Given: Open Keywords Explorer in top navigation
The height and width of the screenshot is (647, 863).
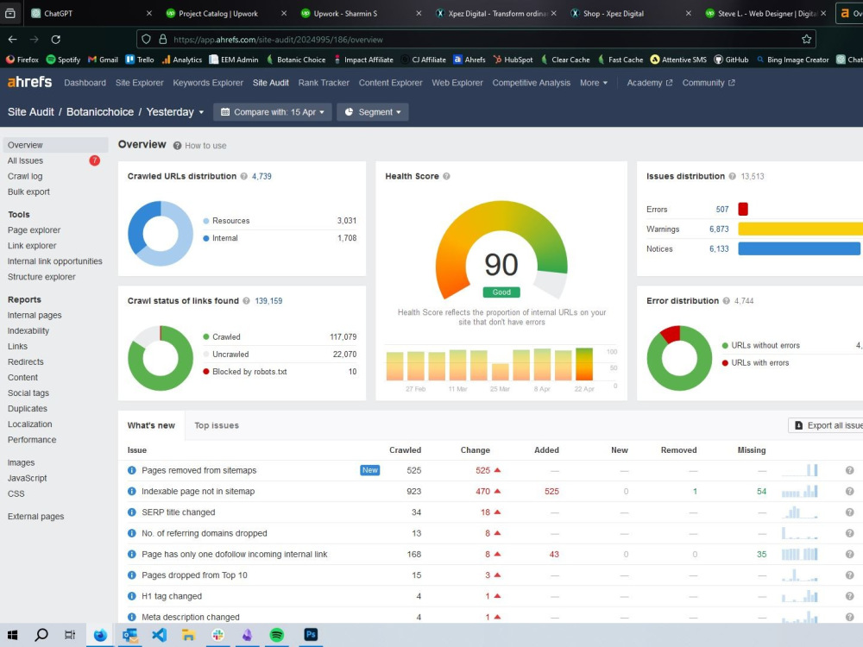Looking at the screenshot, I should [x=207, y=83].
